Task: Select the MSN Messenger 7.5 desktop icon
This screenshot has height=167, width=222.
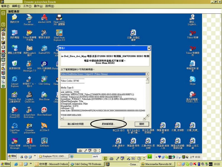Action: (x=29, y=66)
